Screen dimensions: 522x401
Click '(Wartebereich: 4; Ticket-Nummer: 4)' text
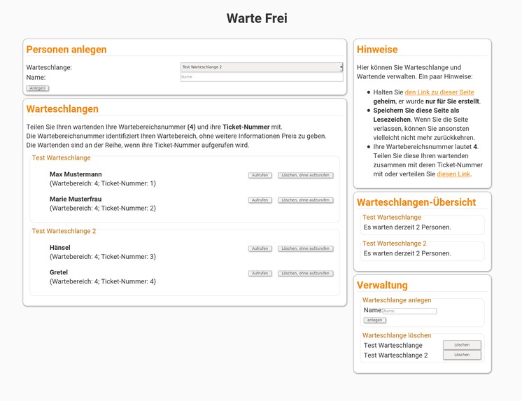click(x=103, y=281)
